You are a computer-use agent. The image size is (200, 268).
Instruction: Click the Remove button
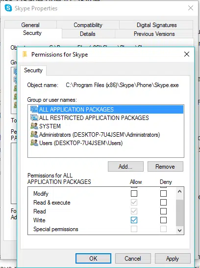click(165, 167)
